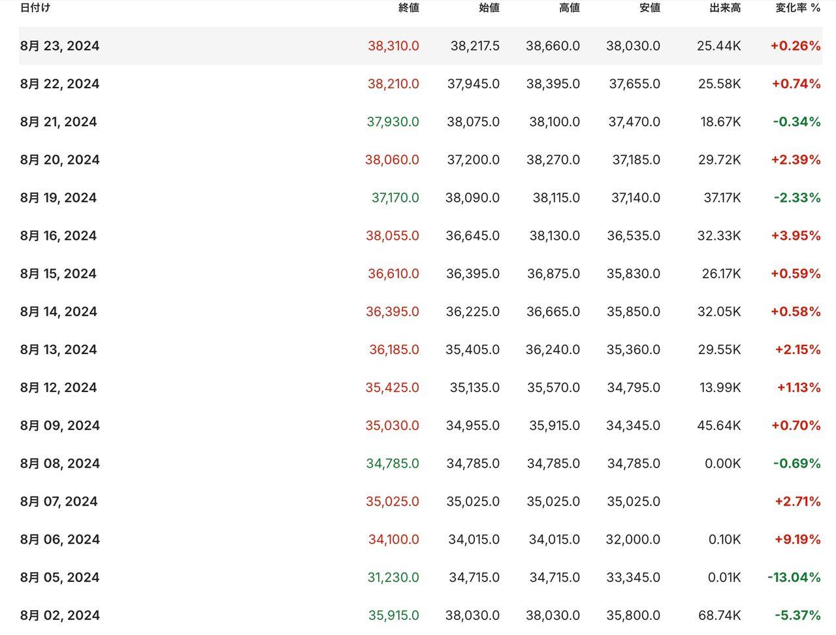Click the 始値 column header
The height and width of the screenshot is (635, 836).
[x=489, y=8]
